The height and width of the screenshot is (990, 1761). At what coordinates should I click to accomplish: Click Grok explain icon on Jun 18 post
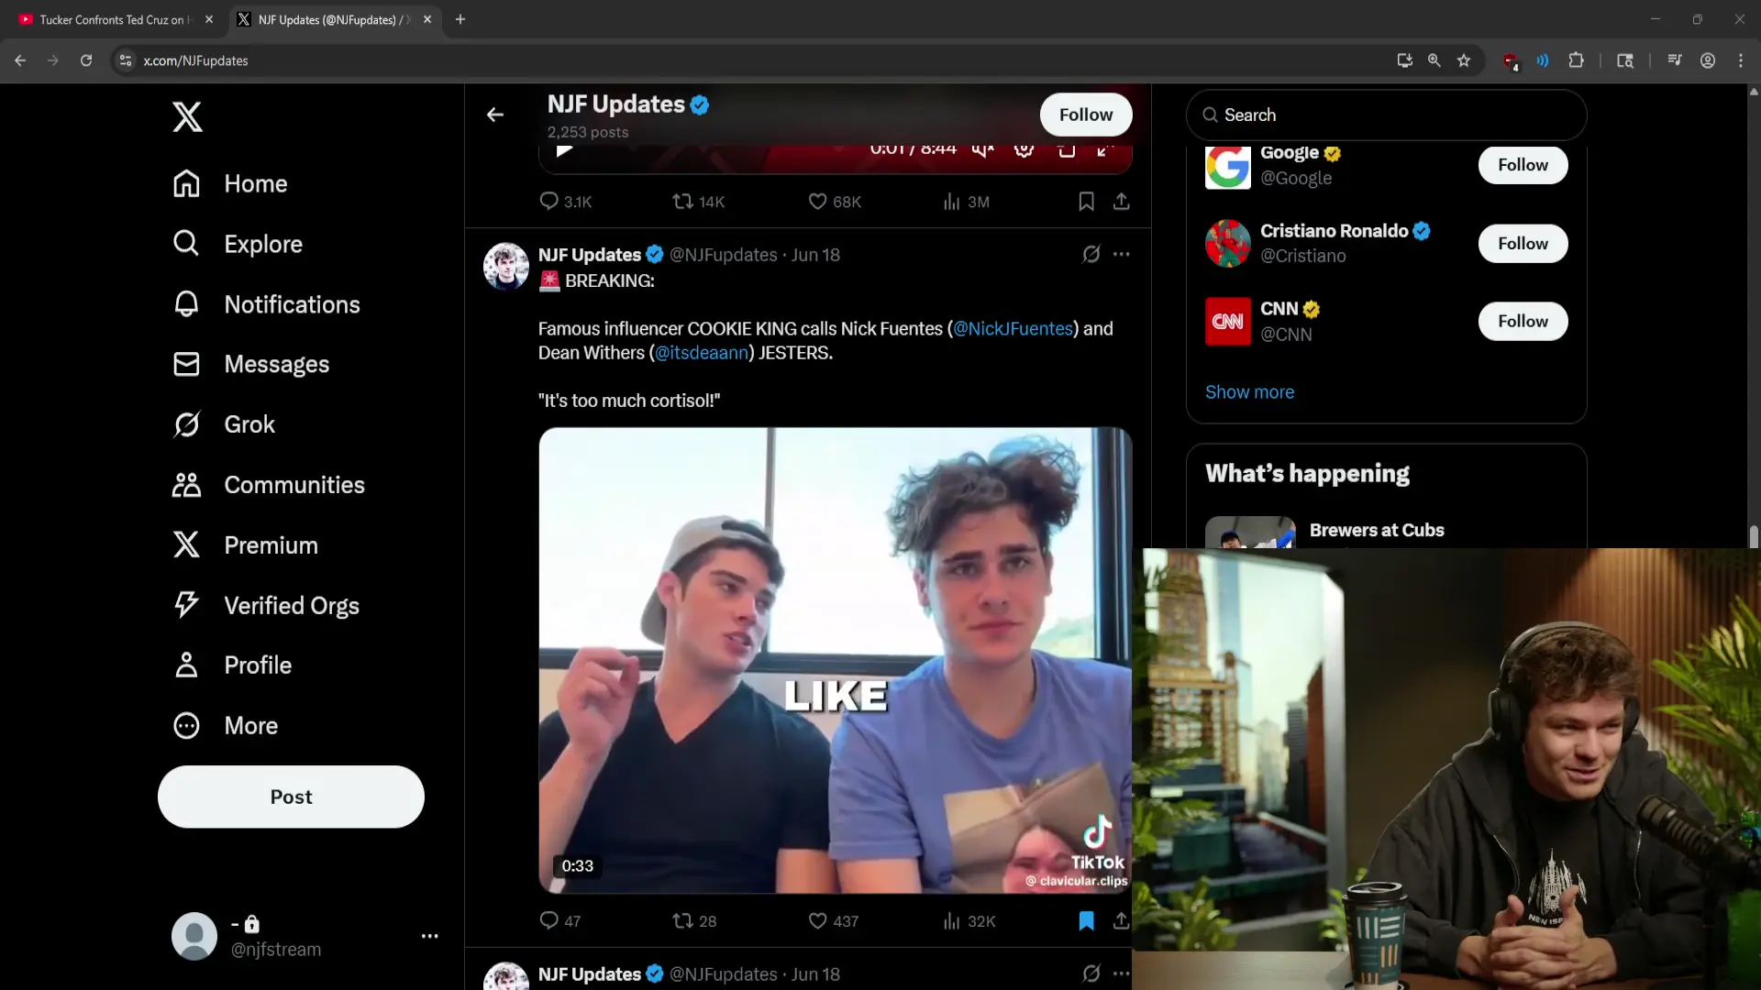coord(1091,255)
